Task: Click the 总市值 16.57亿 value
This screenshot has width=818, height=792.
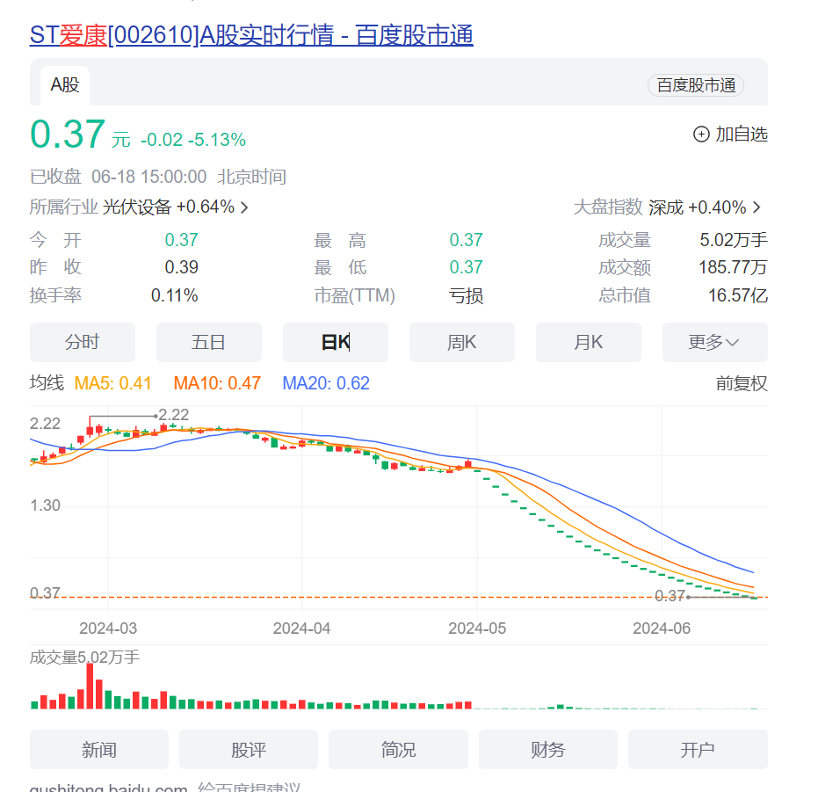Action: coord(738,295)
